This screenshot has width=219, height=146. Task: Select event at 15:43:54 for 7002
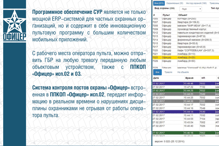pos(186,122)
